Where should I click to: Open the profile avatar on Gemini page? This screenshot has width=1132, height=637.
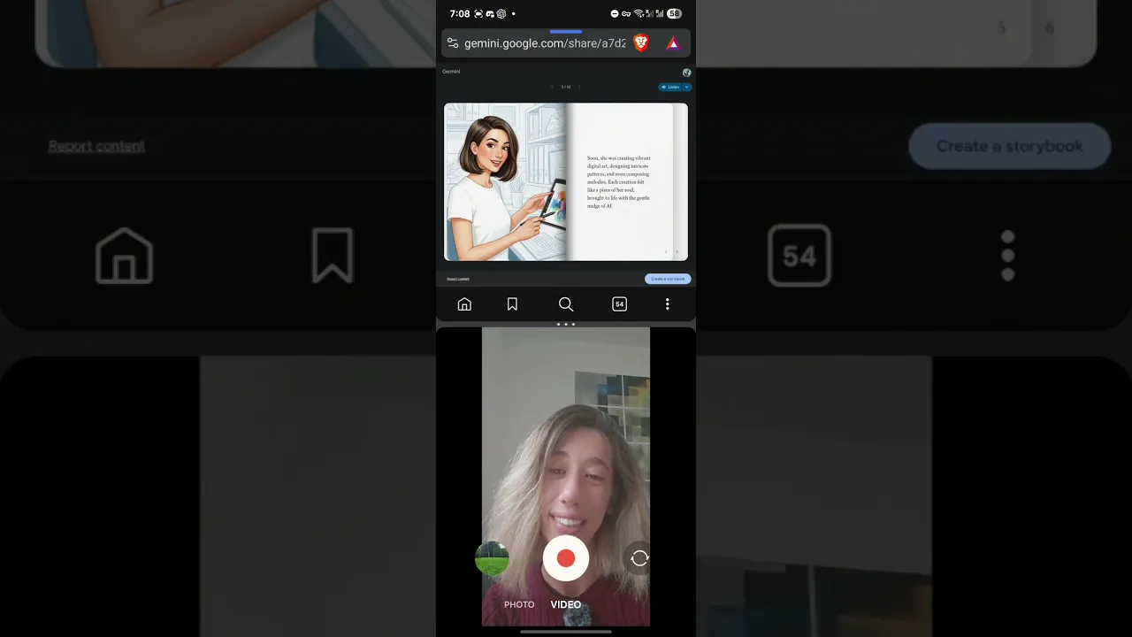(686, 73)
